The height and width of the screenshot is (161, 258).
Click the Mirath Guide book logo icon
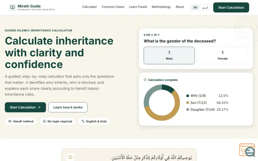(13, 7)
